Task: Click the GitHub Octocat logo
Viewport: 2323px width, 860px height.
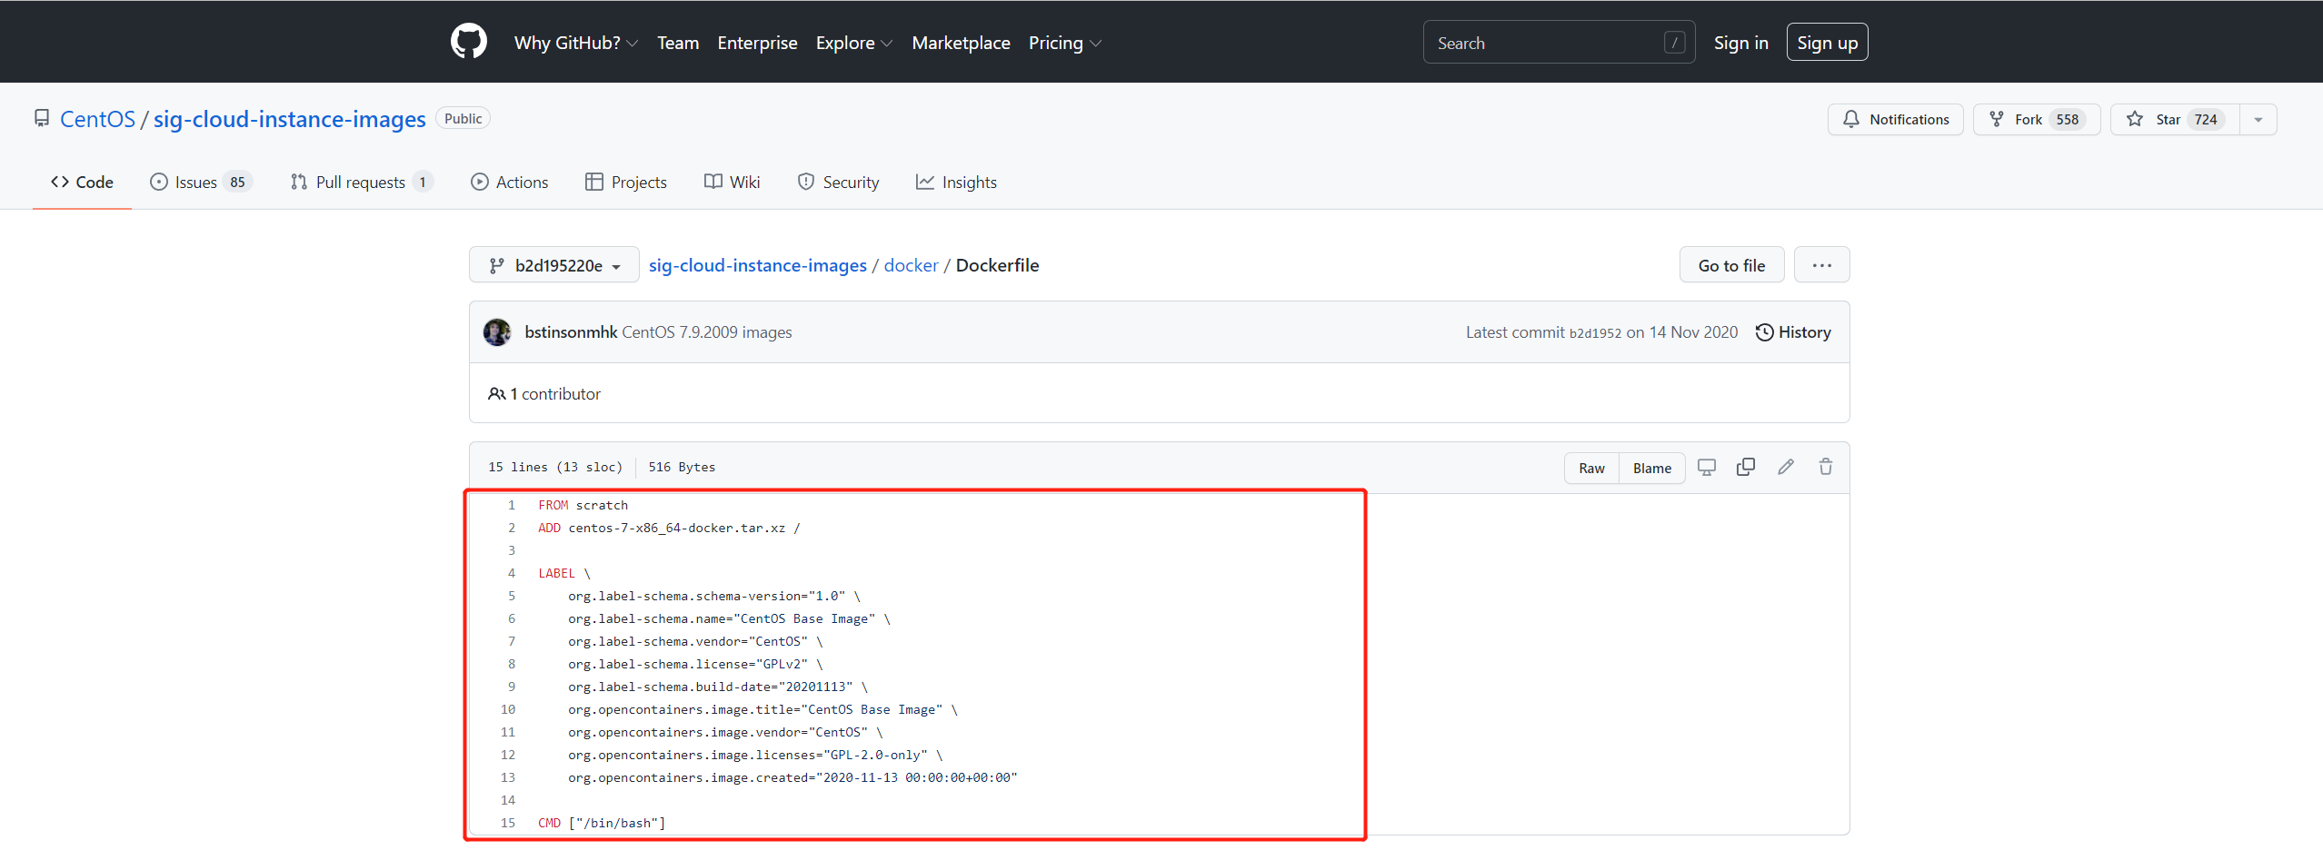Action: coord(469,42)
